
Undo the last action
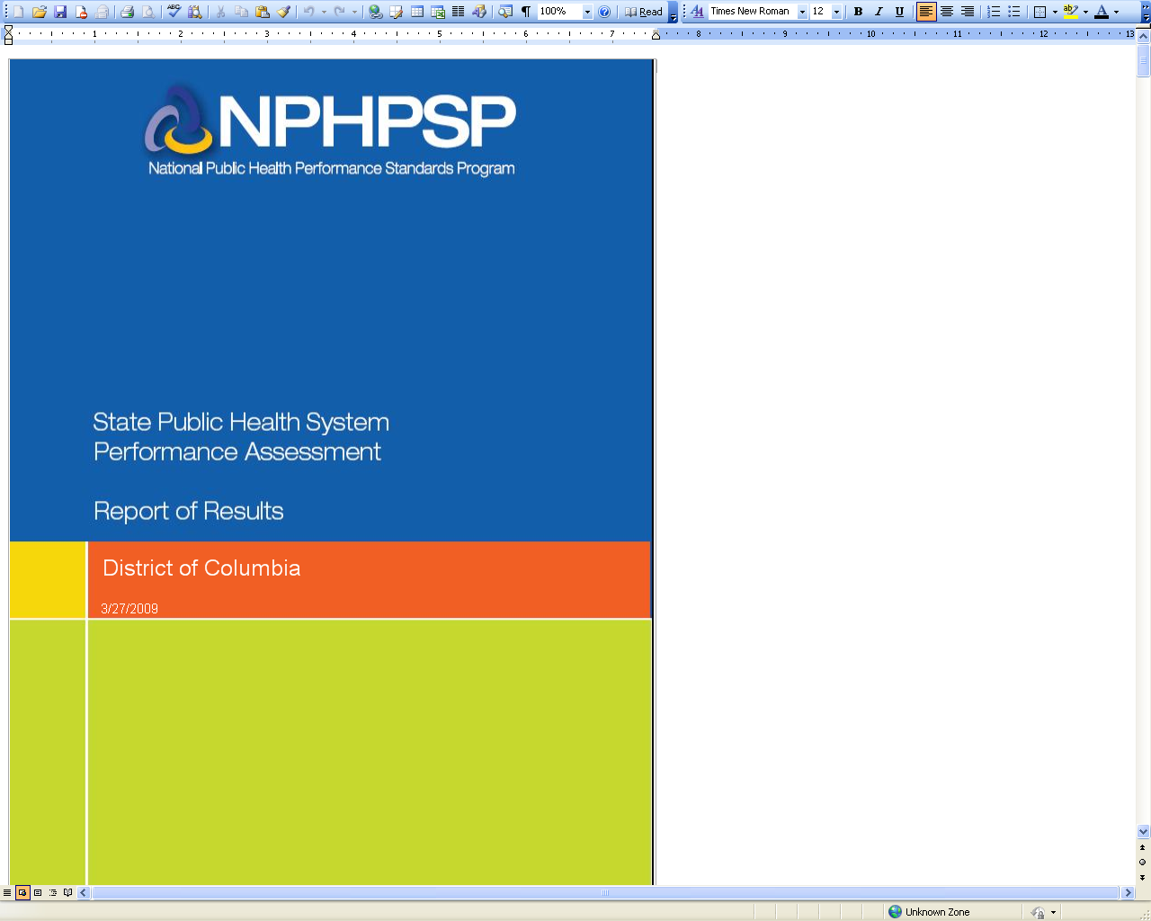[x=308, y=12]
